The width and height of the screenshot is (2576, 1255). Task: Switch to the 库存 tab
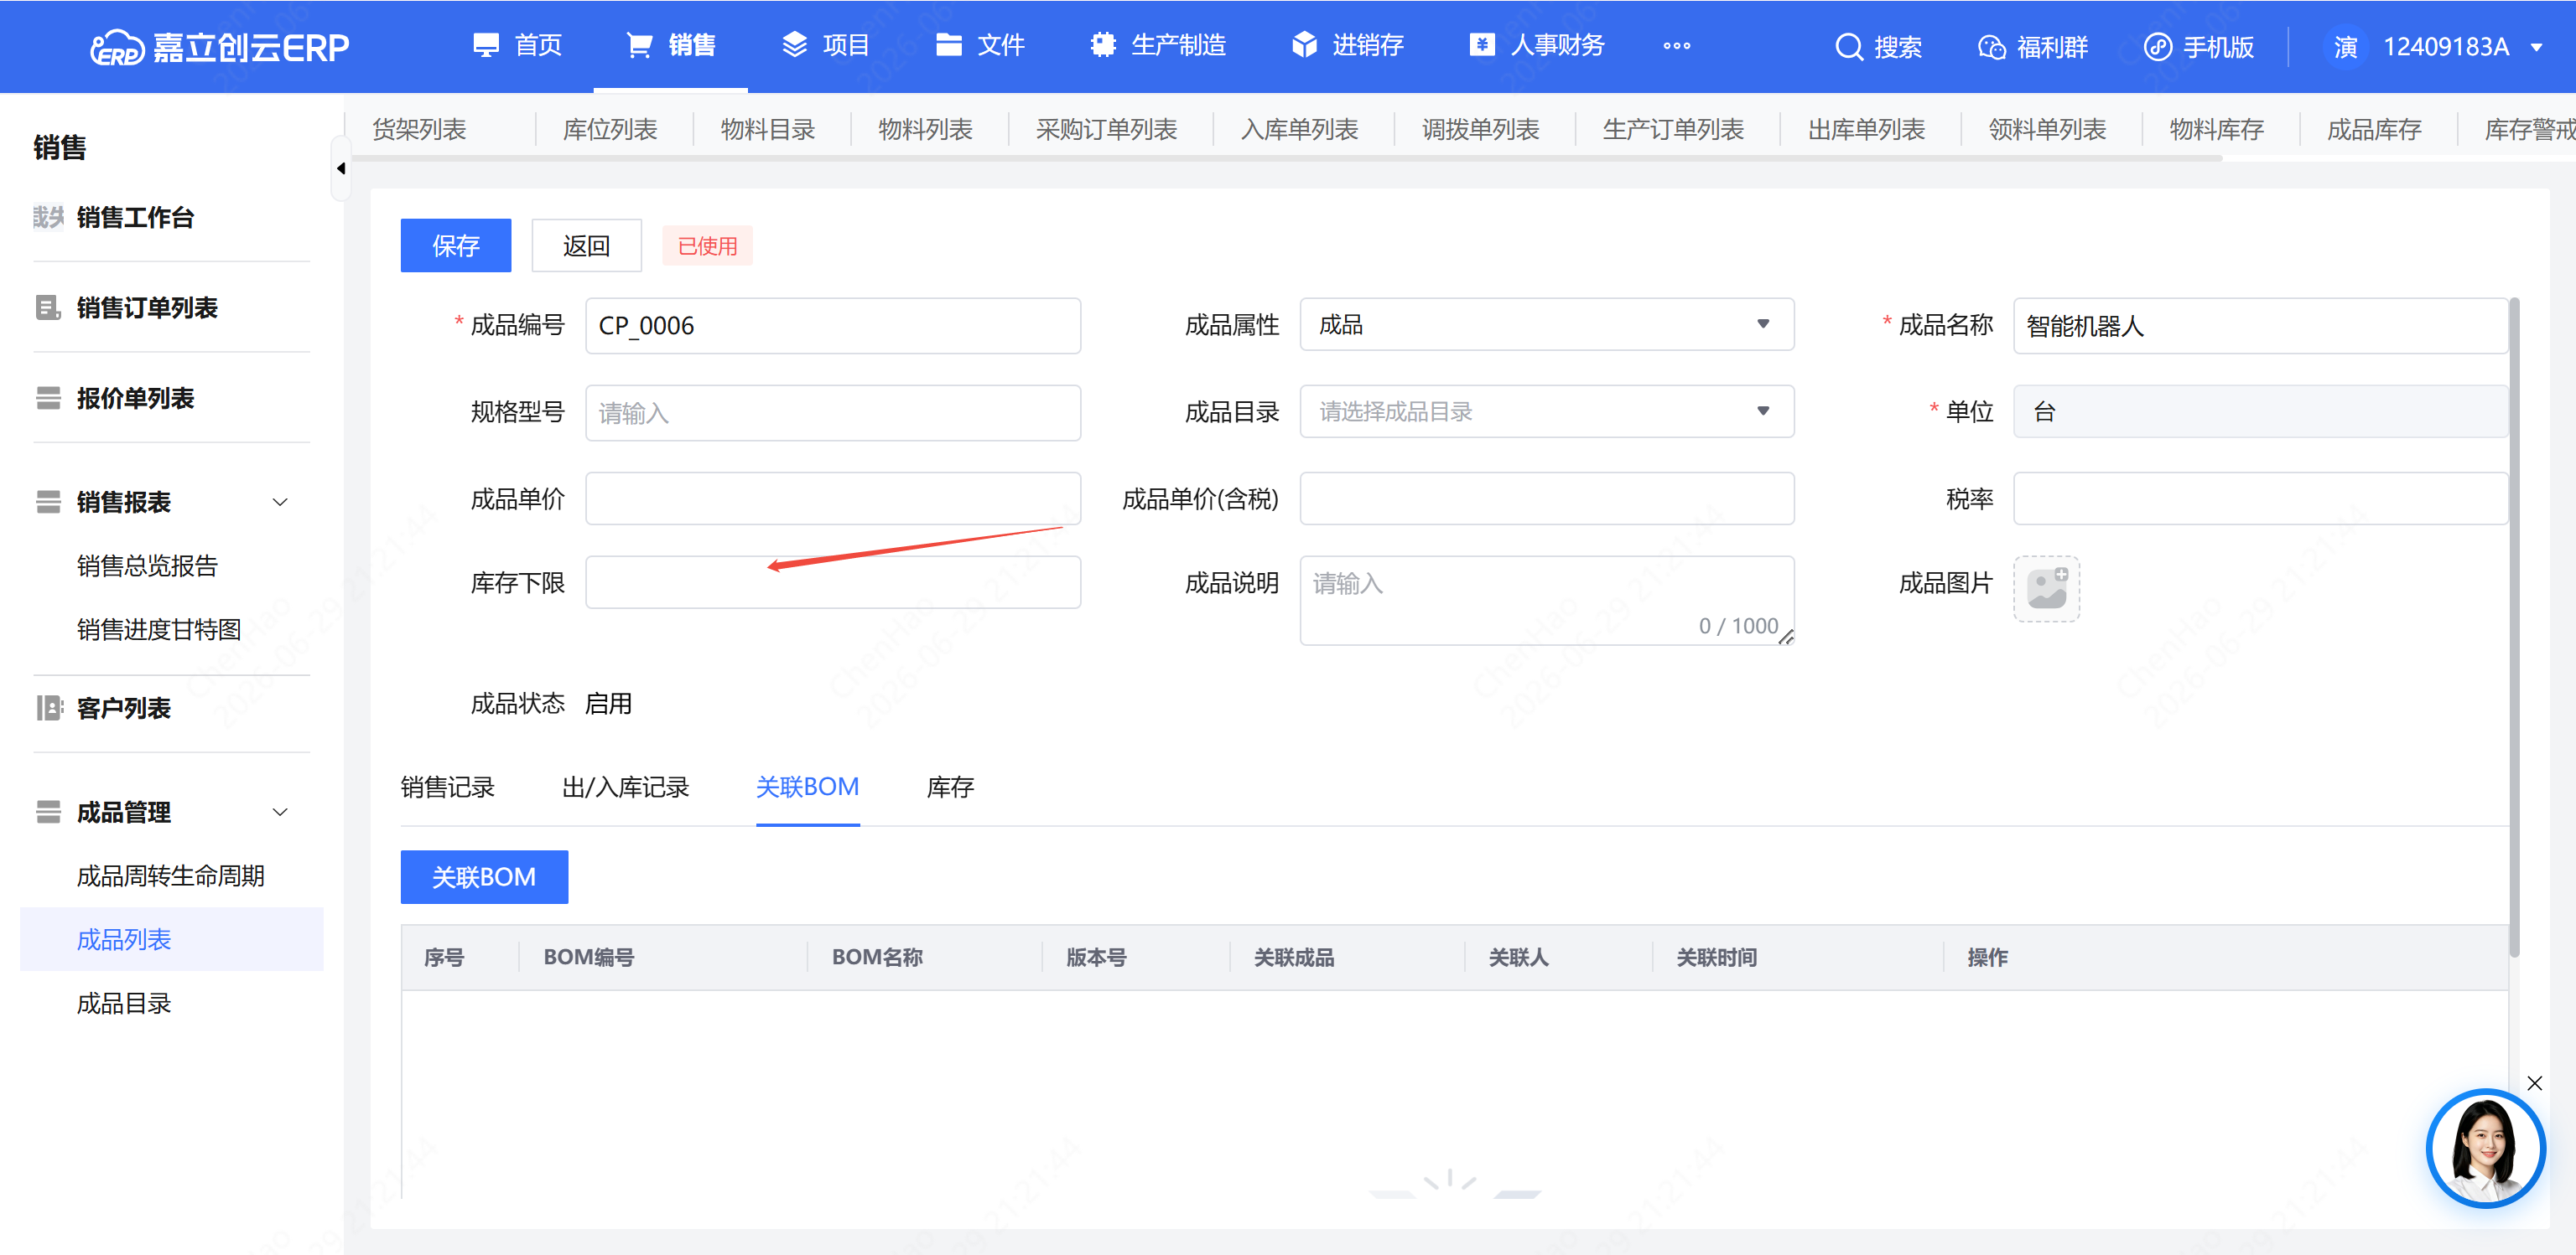[950, 787]
